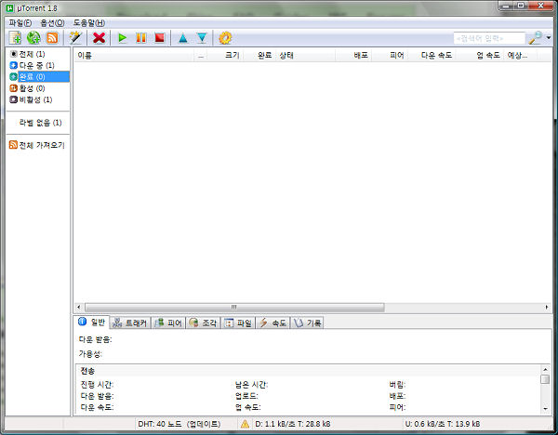
Task: Open the 파일(F) menu
Action: pos(20,22)
